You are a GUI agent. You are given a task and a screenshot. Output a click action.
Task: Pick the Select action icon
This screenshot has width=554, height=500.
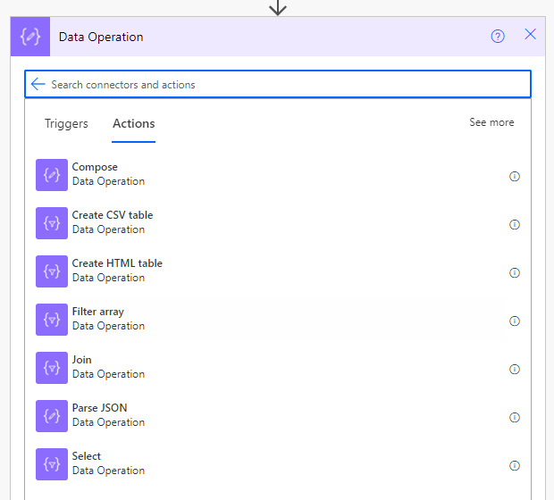[x=52, y=464]
